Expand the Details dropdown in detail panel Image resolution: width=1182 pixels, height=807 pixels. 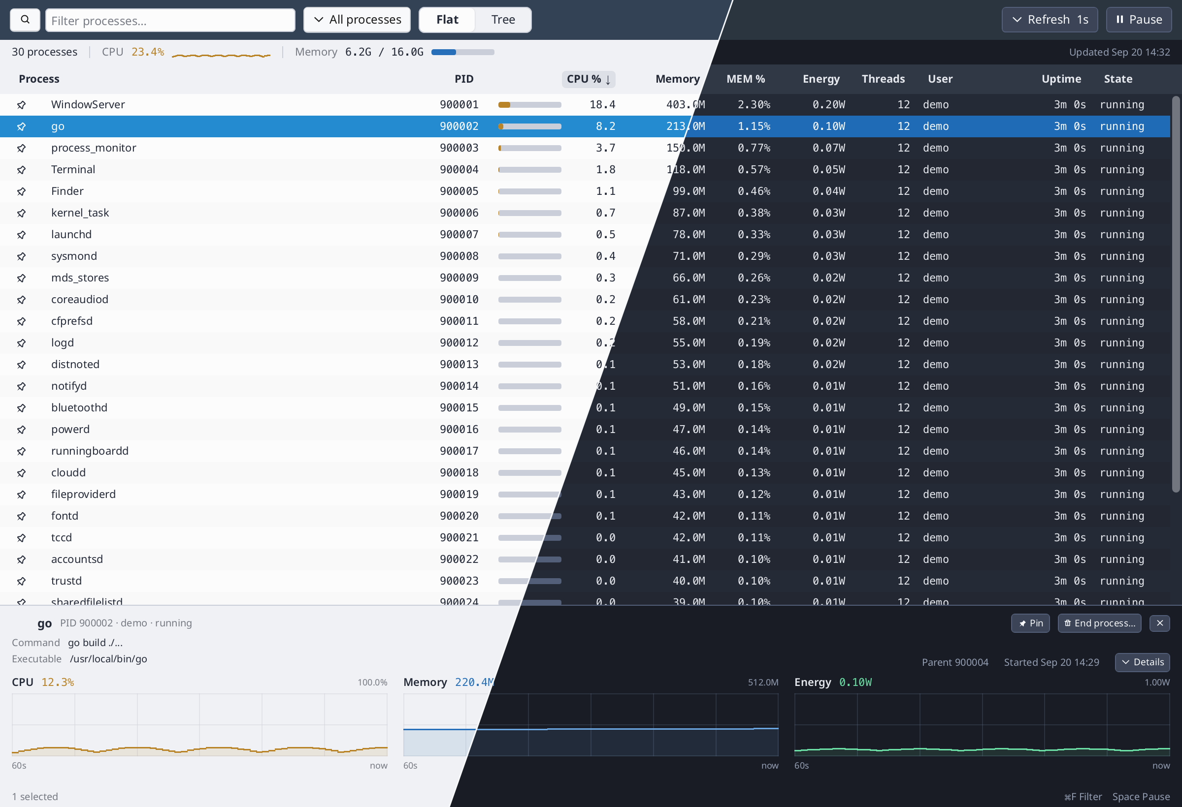(x=1142, y=662)
